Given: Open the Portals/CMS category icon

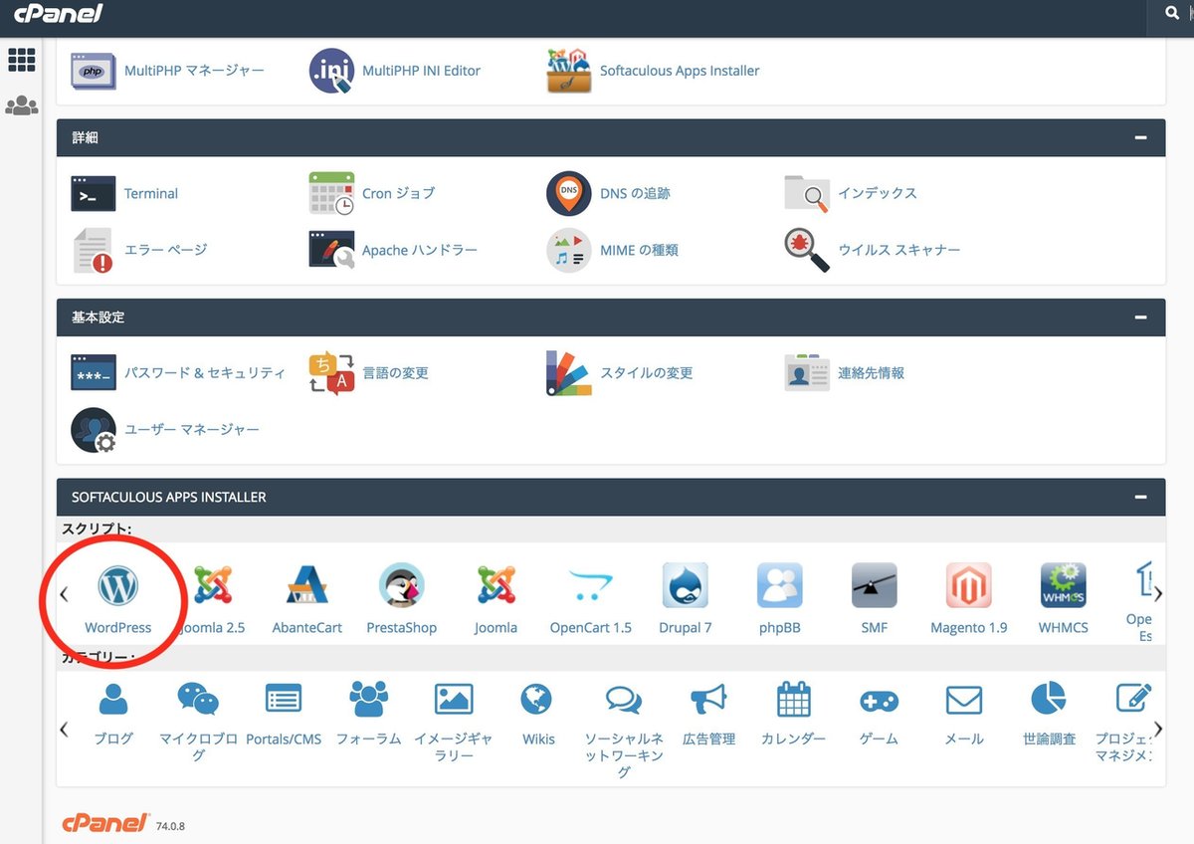Looking at the screenshot, I should (x=284, y=699).
